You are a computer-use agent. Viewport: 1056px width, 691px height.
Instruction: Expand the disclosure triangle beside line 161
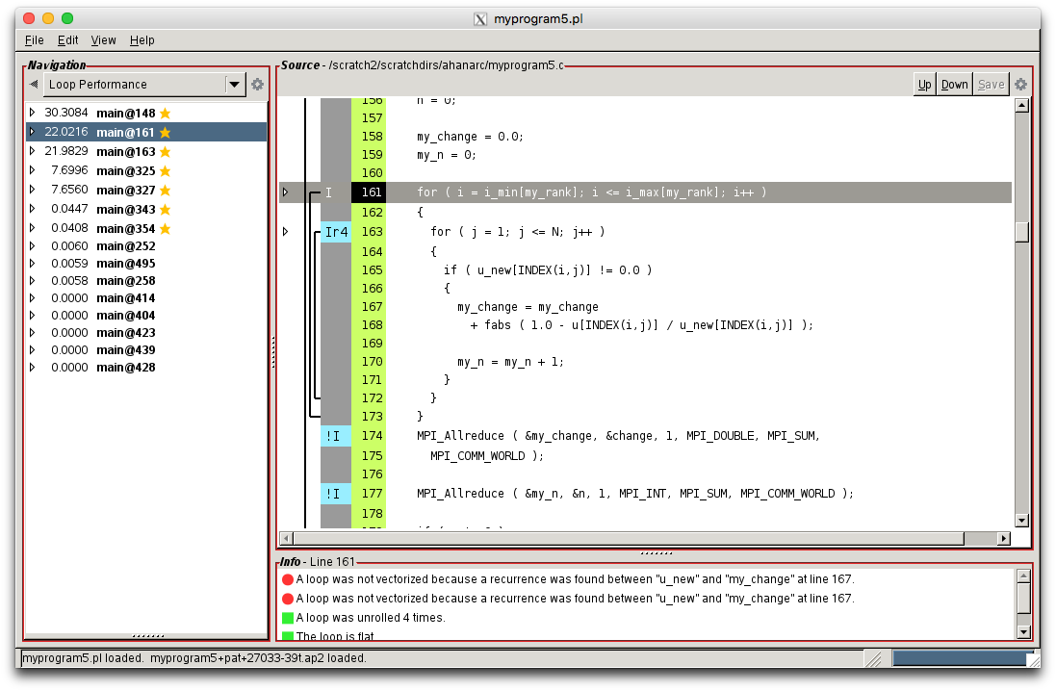(286, 192)
